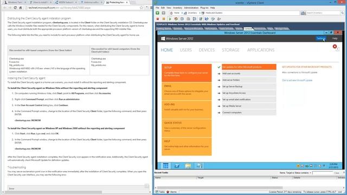Click the revert to snapshot toolbar icon

click(x=188, y=19)
